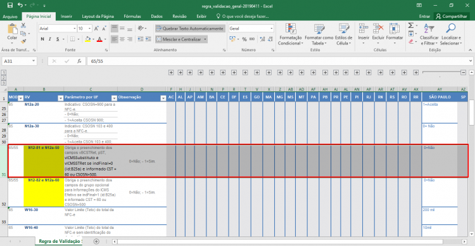Toggle Quebrar Texto Automaticamente

tap(190, 29)
